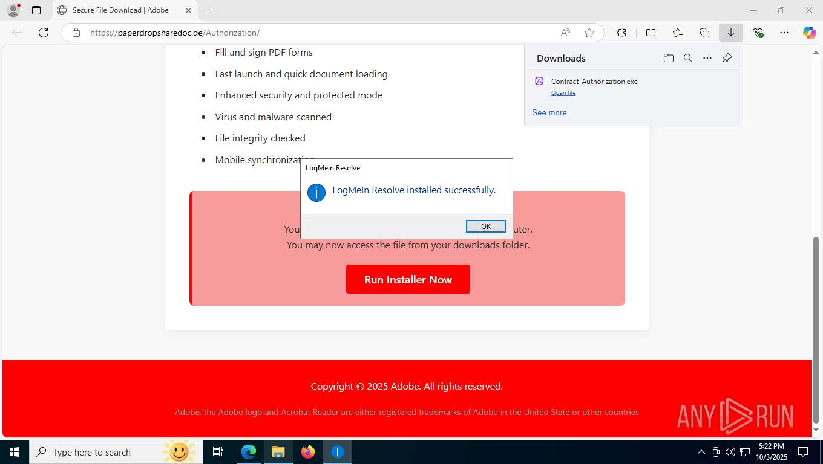Image resolution: width=823 pixels, height=464 pixels.
Task: Click the Copyright 2025 Adobe footer text
Action: 407,387
